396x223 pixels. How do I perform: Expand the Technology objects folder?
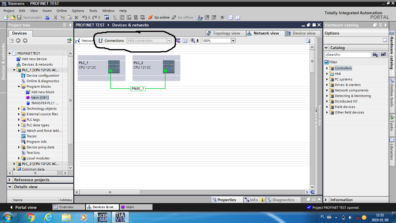click(19, 109)
